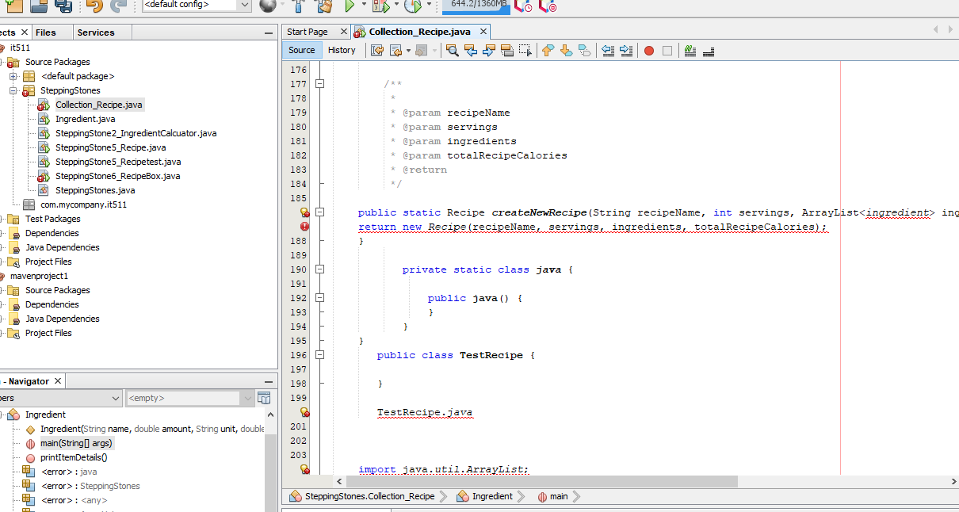Click the Clean and Build broom icon

[324, 7]
